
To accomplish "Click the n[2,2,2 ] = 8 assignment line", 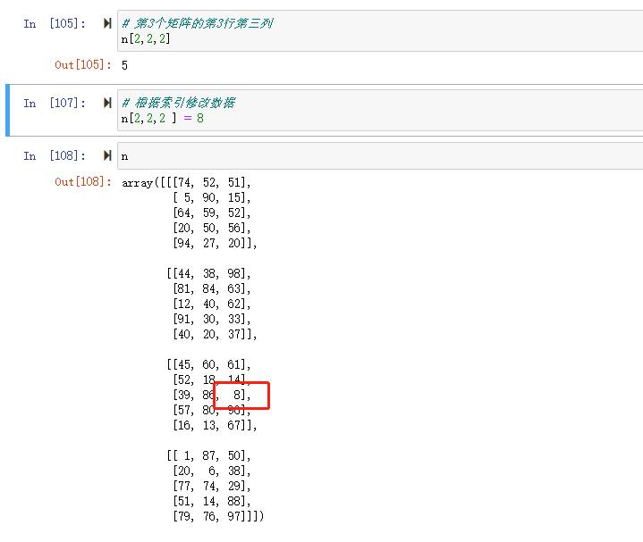I will point(163,118).
